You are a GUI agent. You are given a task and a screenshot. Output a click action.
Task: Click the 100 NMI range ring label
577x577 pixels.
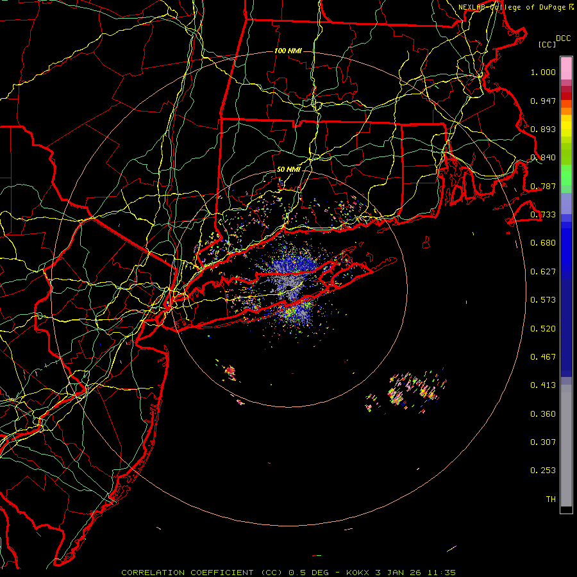[x=288, y=51]
